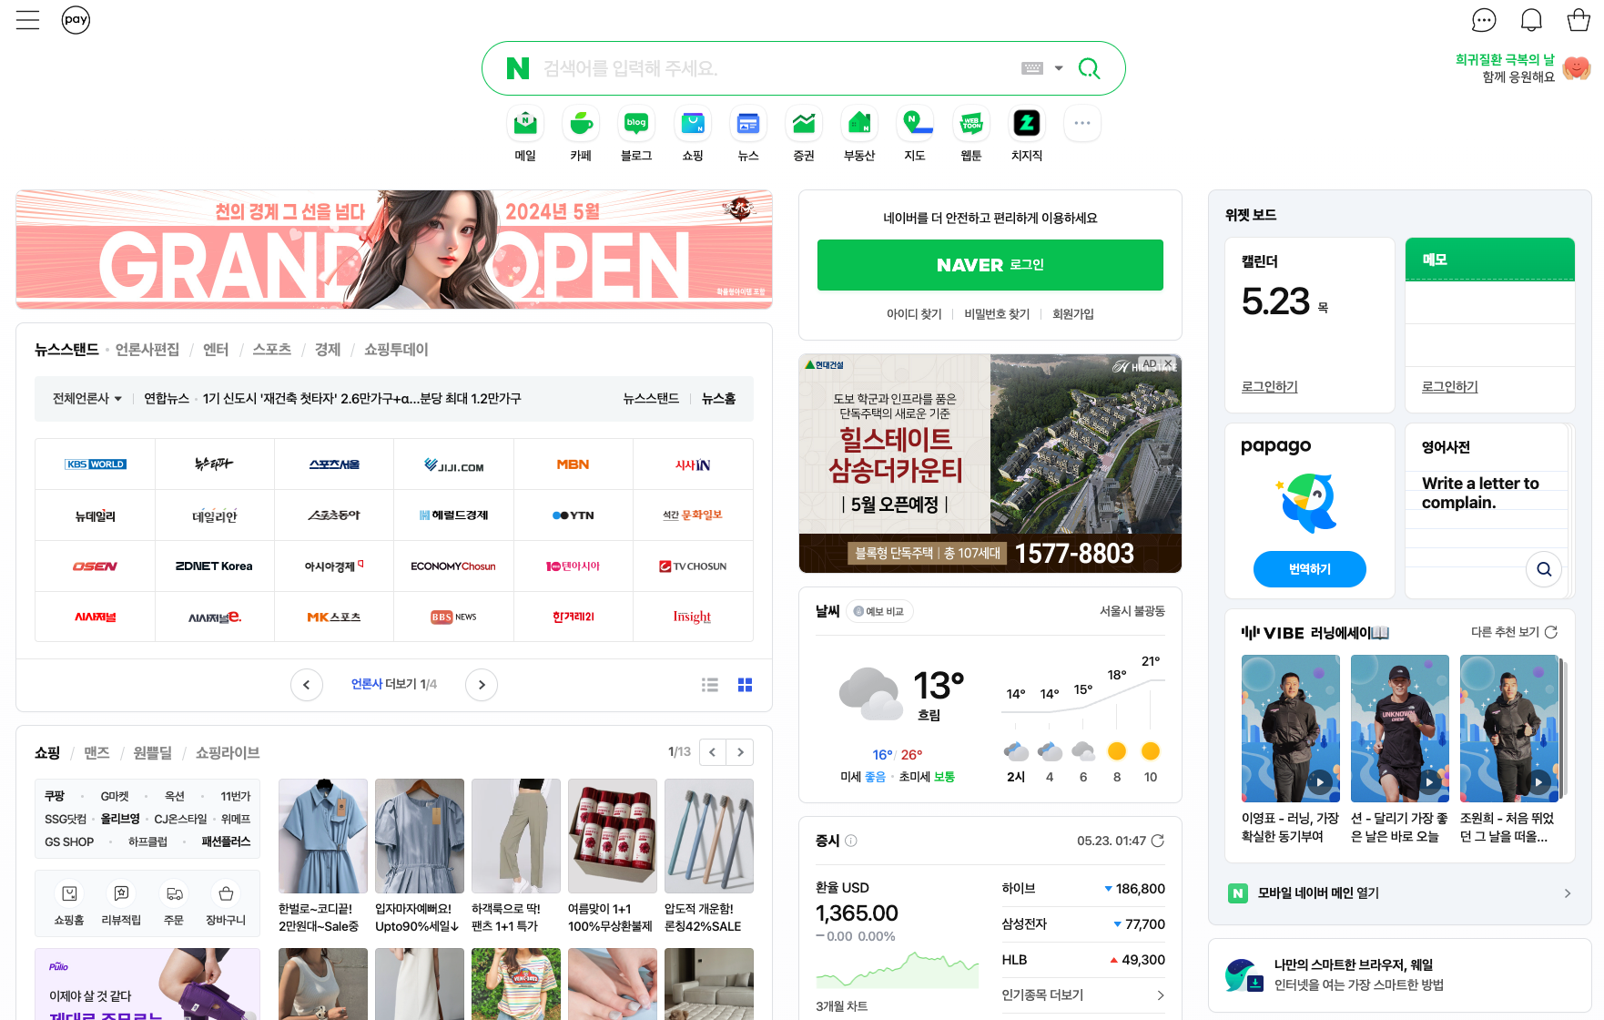Switch to the 원쁠딜 shopping tab
Image resolution: width=1604 pixels, height=1020 pixels.
point(153,753)
